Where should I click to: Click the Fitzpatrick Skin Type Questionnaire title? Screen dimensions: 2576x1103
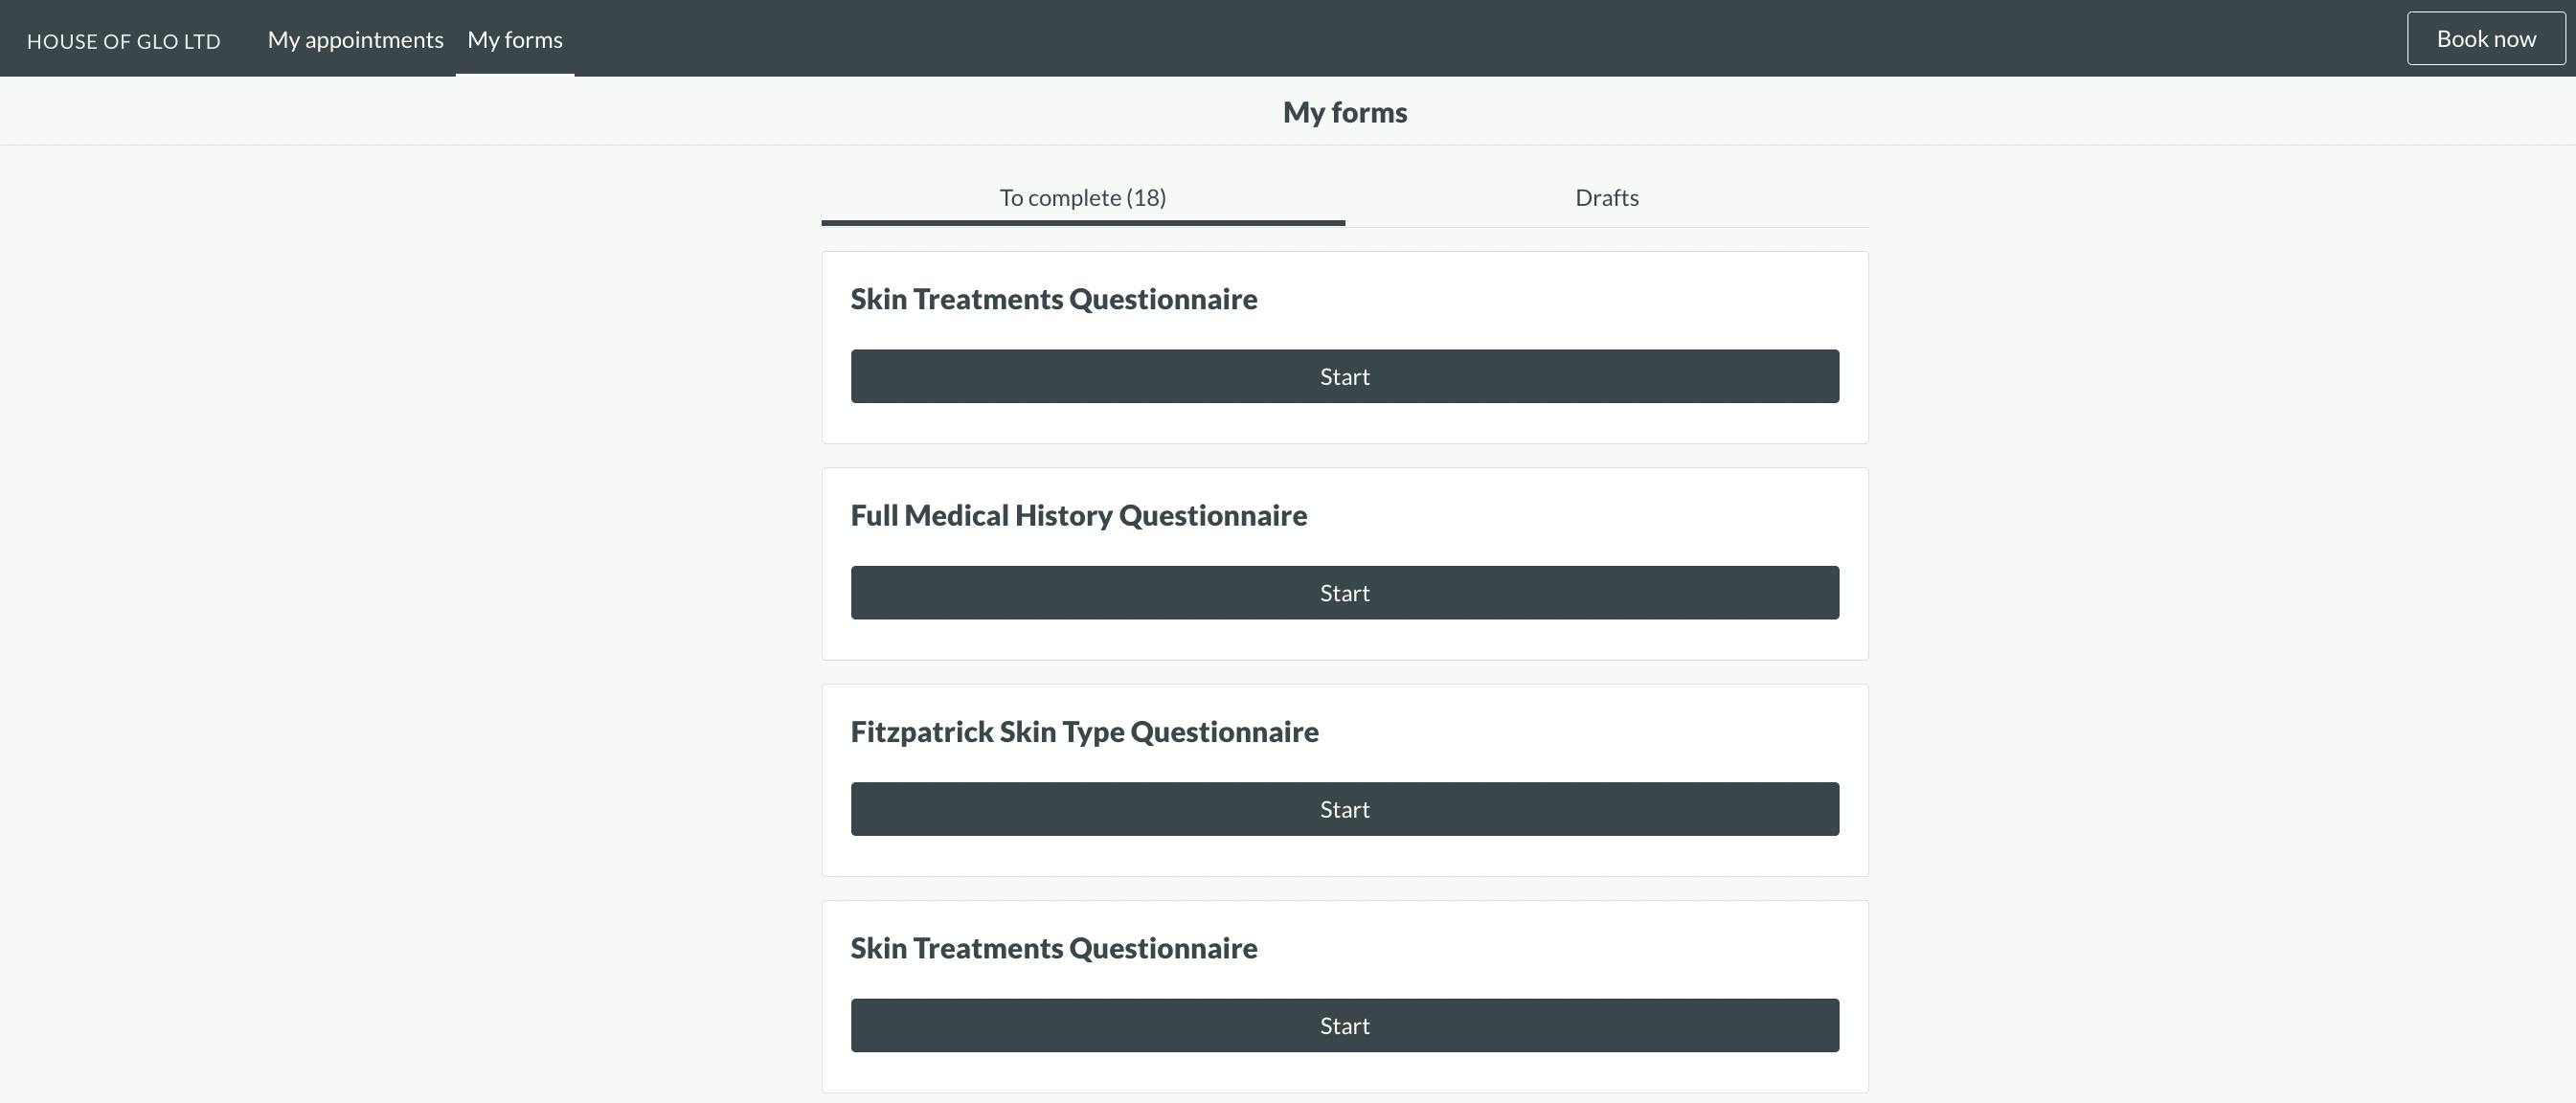1084,732
